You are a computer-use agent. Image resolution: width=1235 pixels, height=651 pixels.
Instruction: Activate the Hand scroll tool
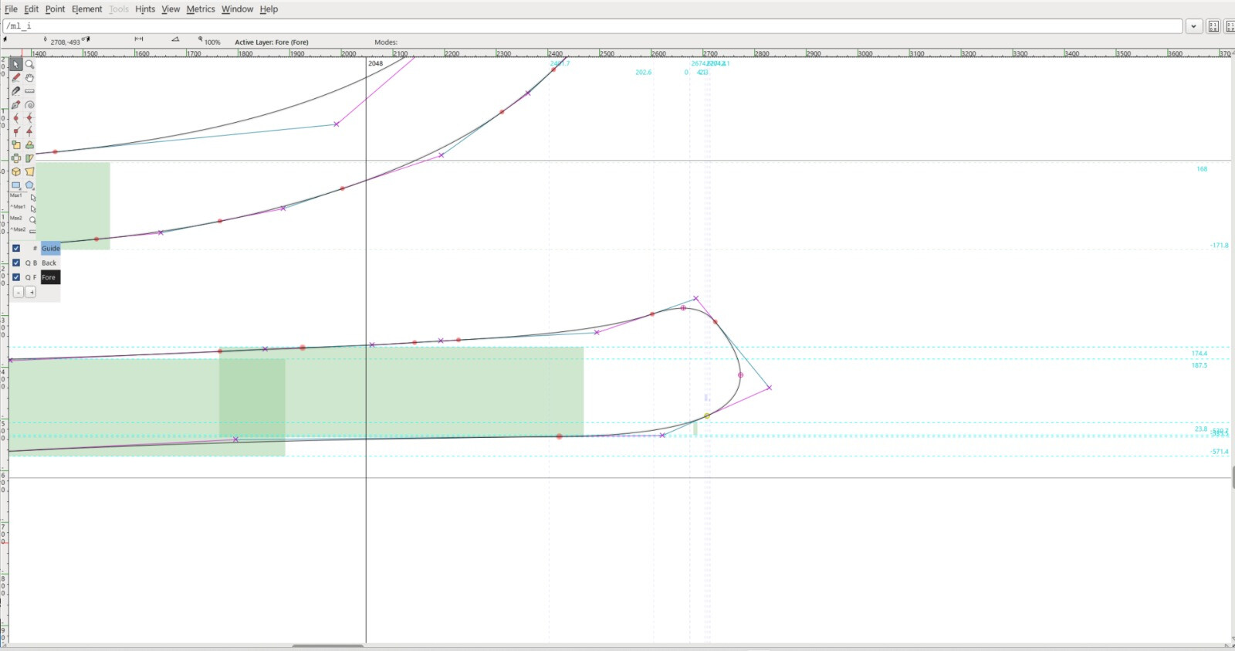coord(29,78)
